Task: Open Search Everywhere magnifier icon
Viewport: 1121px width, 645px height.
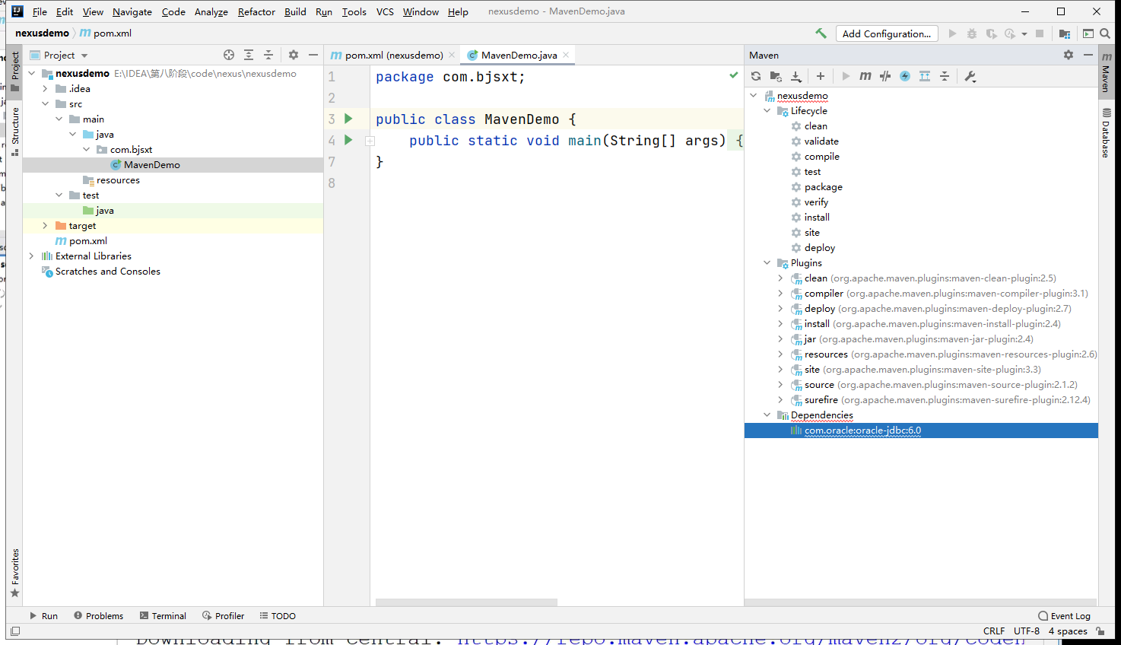Action: [1105, 33]
